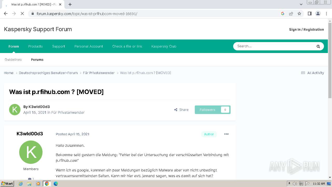Open Kaspersky Support Forum home title
This screenshot has height=187, width=332.
(38, 29)
